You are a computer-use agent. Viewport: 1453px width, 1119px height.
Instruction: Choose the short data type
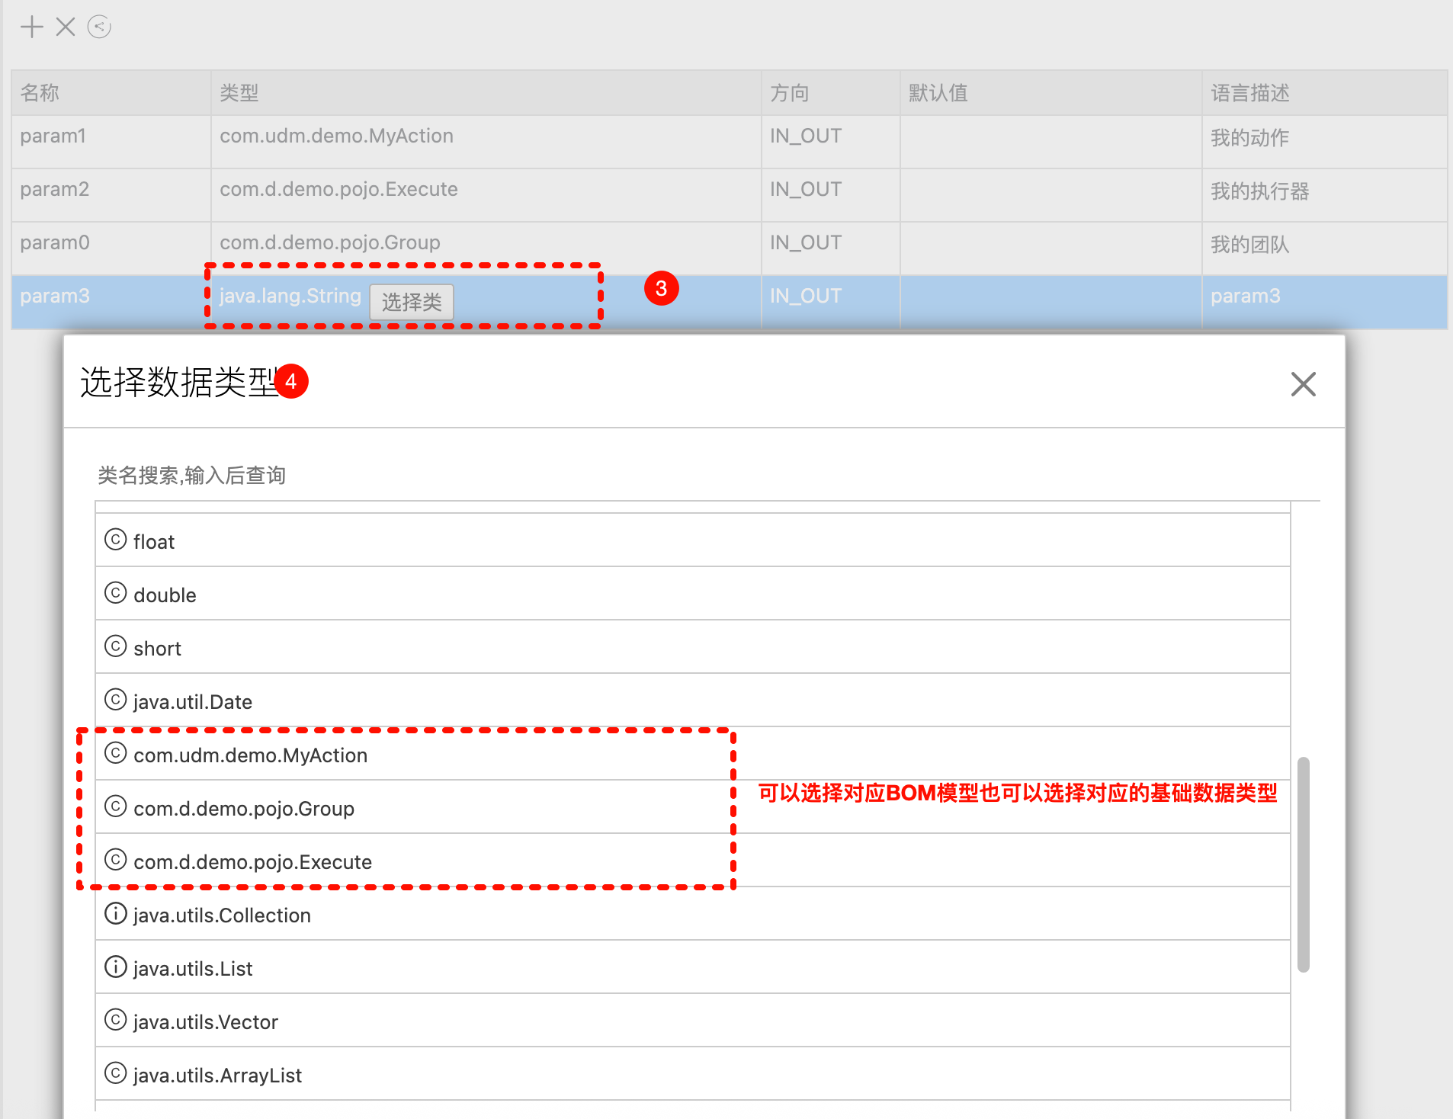(157, 649)
